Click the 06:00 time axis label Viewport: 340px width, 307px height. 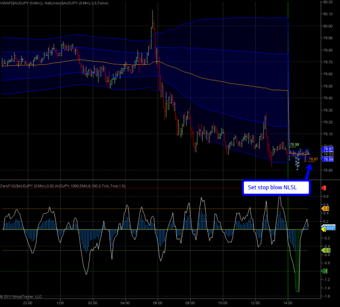point(158,302)
